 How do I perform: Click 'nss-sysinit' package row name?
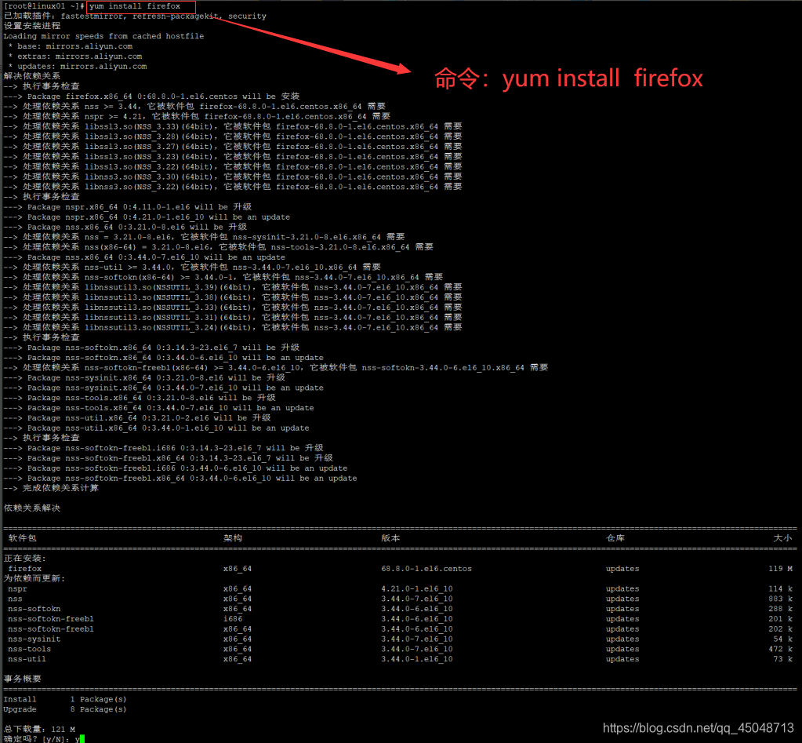click(34, 639)
